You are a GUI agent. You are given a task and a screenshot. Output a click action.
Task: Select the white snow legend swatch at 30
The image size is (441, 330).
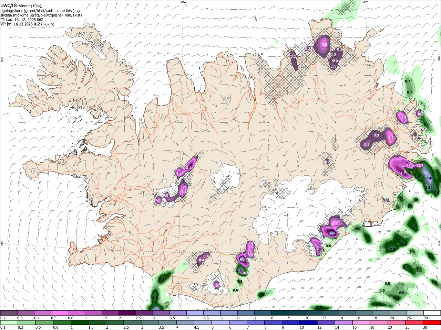[432, 313]
